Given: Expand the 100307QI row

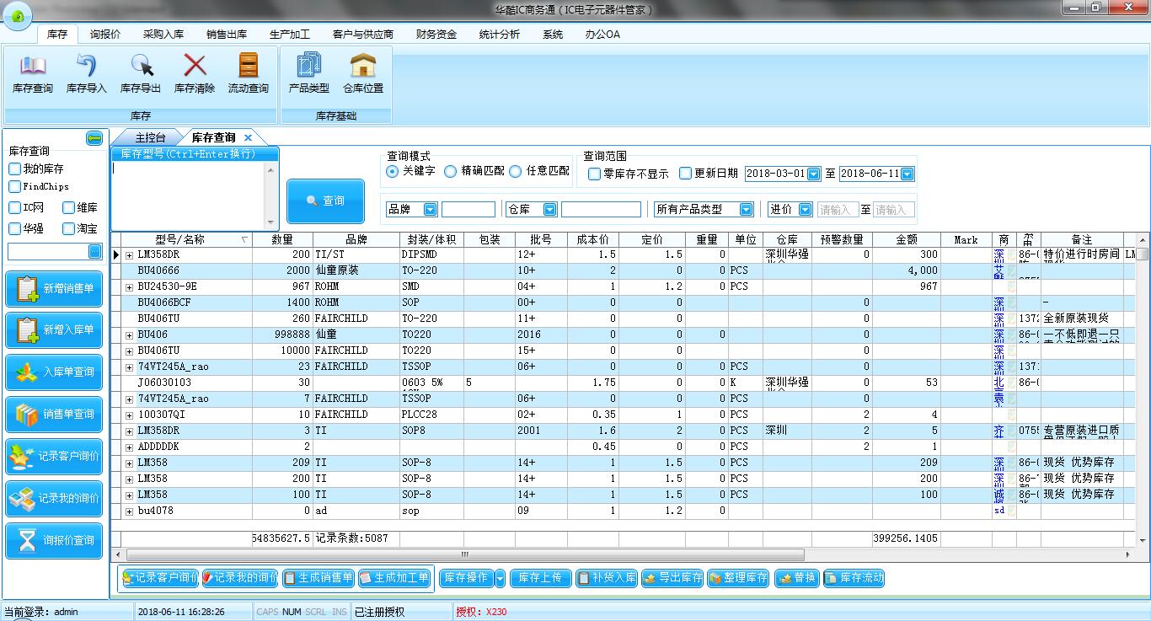Looking at the screenshot, I should [129, 415].
